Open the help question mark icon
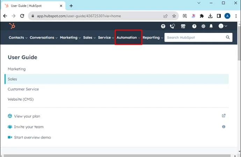 (x=194, y=26)
